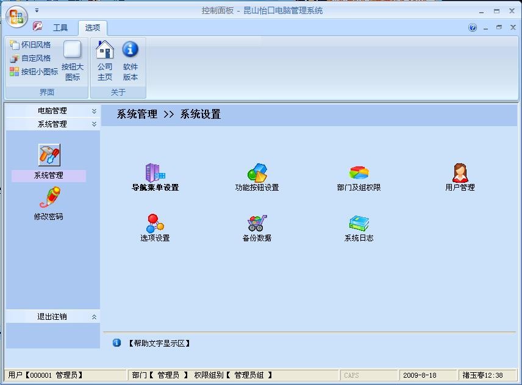This screenshot has height=385, width=522.
Task: Click status bar 用户【000001 管理员】
Action: 46,375
